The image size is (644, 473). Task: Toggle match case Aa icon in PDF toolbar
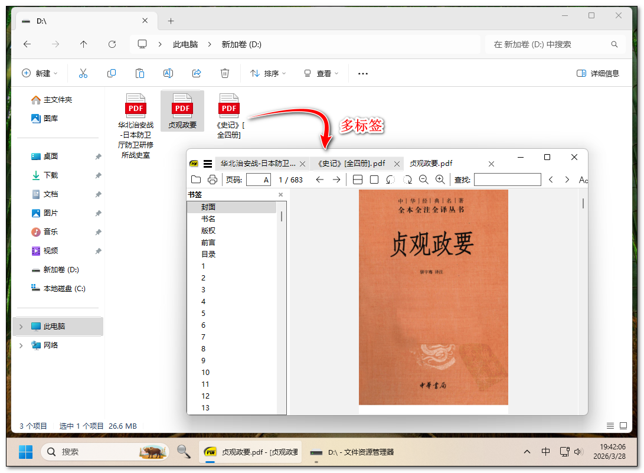(583, 180)
